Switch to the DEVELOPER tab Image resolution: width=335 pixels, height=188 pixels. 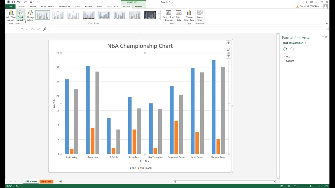[x=112, y=7]
